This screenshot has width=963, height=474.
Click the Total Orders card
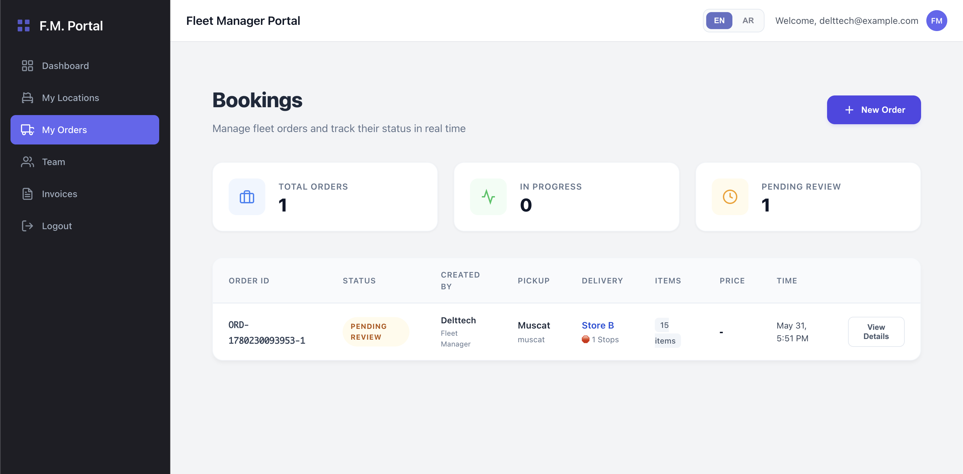click(x=325, y=197)
